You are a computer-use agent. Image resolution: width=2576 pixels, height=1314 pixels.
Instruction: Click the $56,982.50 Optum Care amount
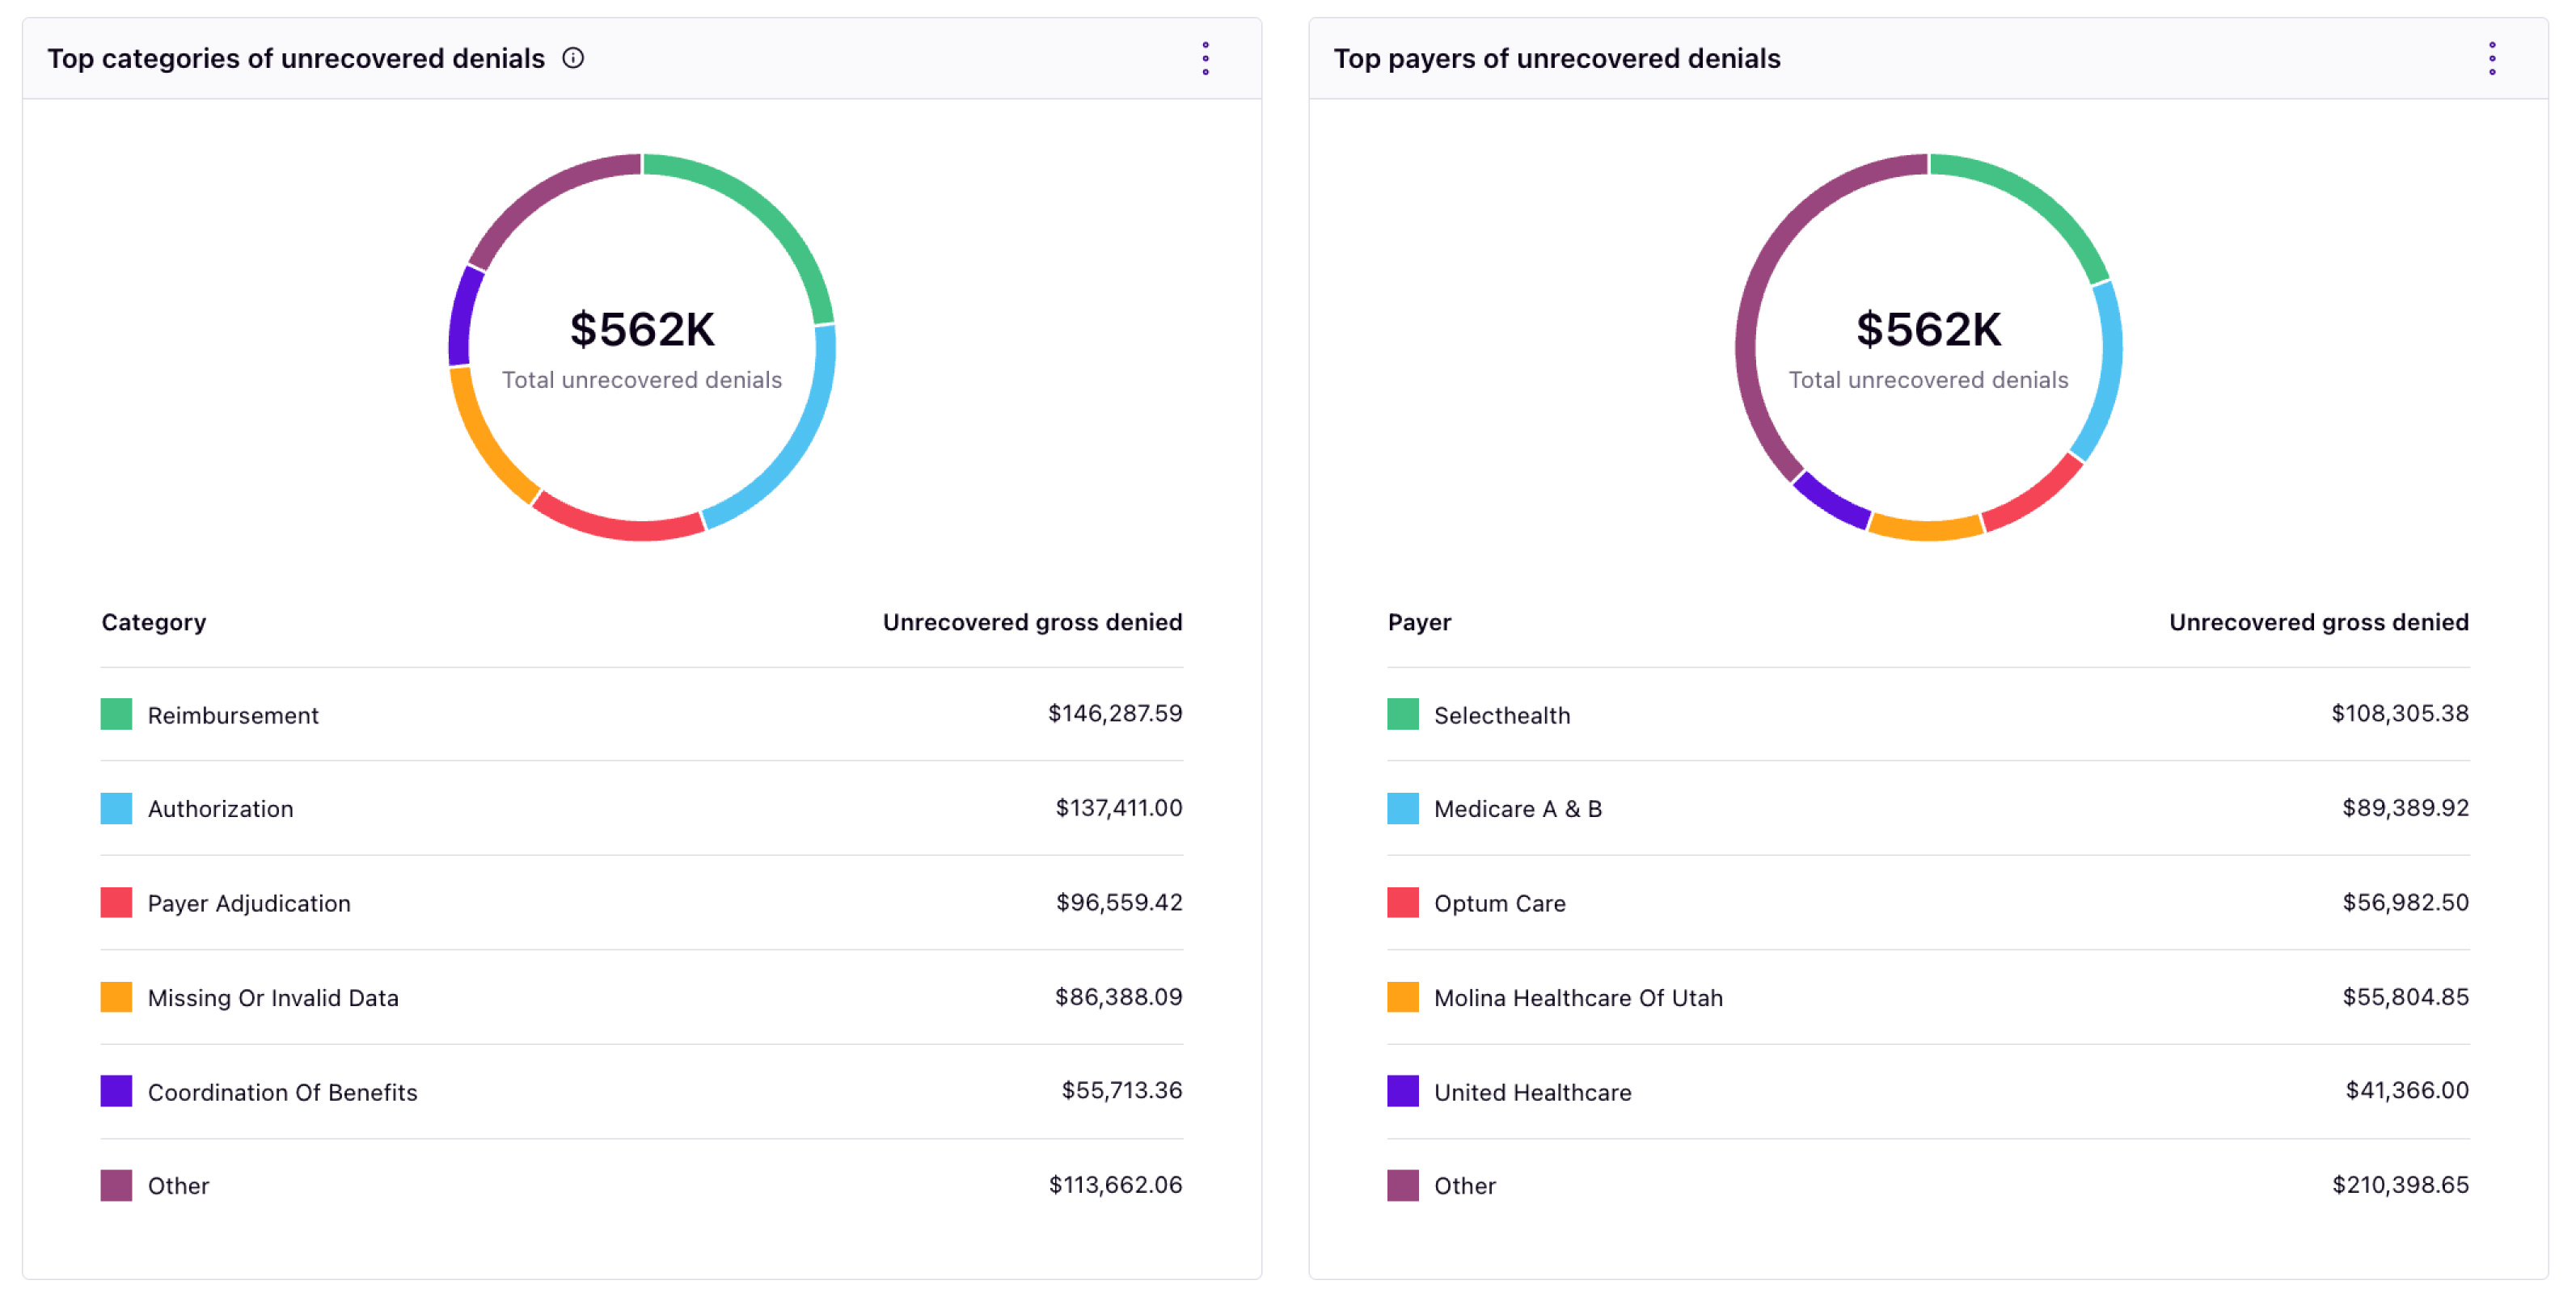click(x=2406, y=903)
